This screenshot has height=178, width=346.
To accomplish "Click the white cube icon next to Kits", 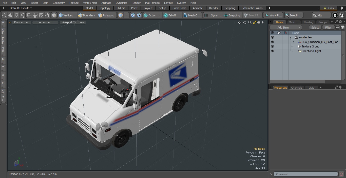I will (x=335, y=15).
